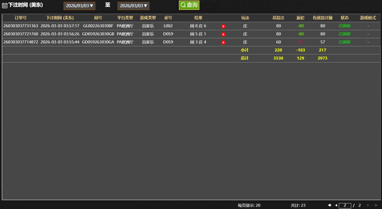Open the start date dropdown
Viewport: 382px width, 209px height.
tap(79, 6)
